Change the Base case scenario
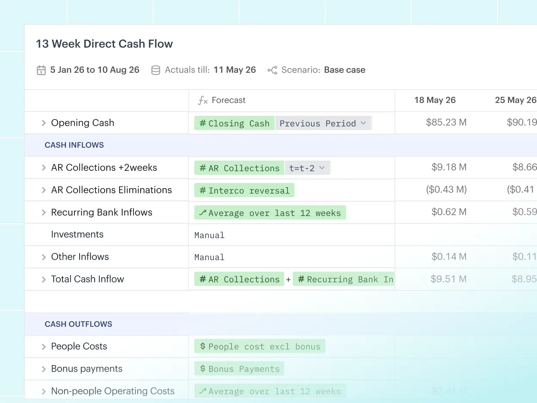The image size is (537, 403). [345, 70]
